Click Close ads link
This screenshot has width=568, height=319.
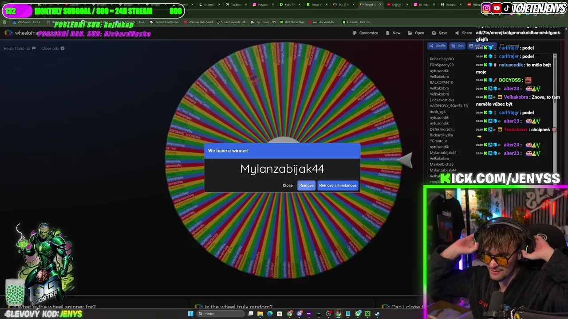pyautogui.click(x=53, y=48)
